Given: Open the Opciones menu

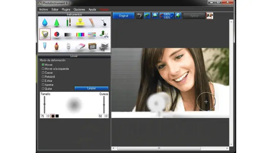Looking at the screenshot, I should tap(79, 10).
